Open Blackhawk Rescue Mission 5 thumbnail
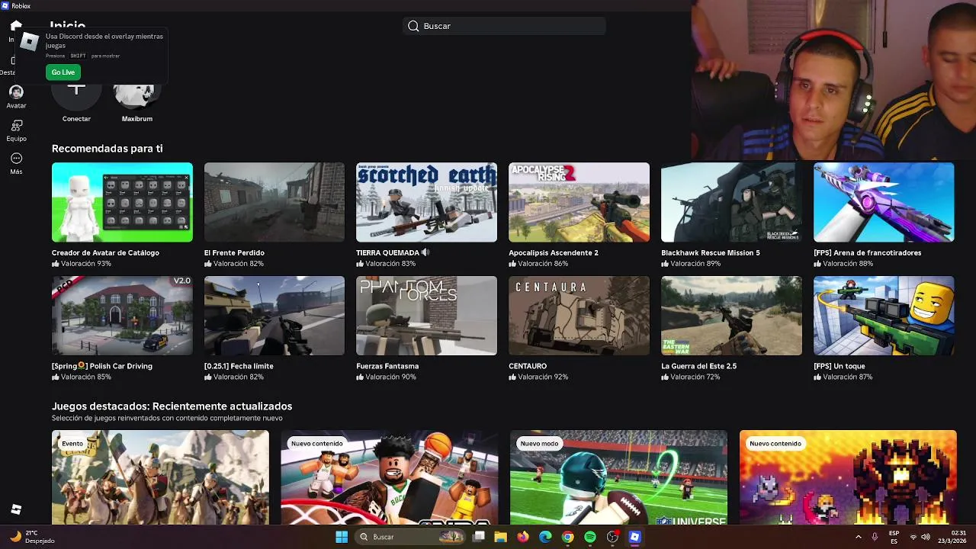 [x=731, y=202]
